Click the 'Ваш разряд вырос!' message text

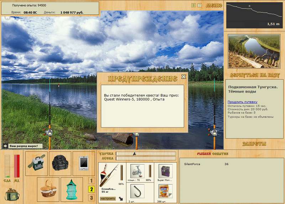[x=24, y=146]
